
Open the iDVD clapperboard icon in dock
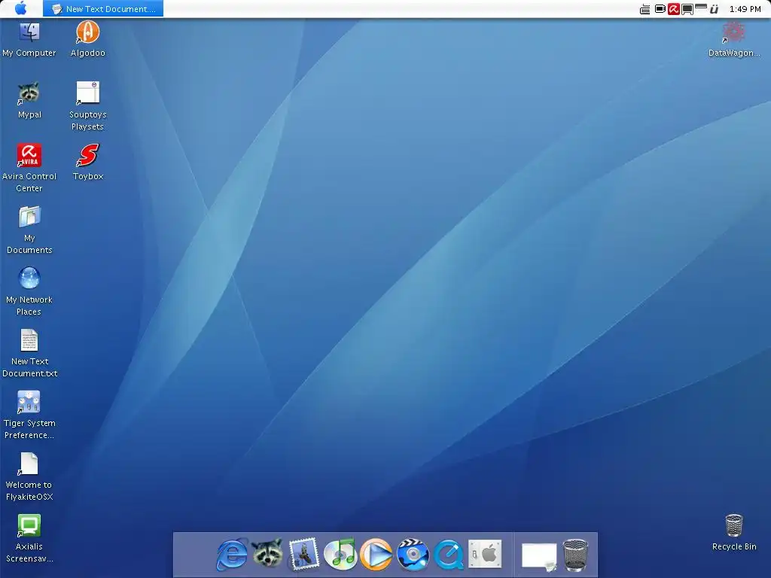click(x=413, y=555)
